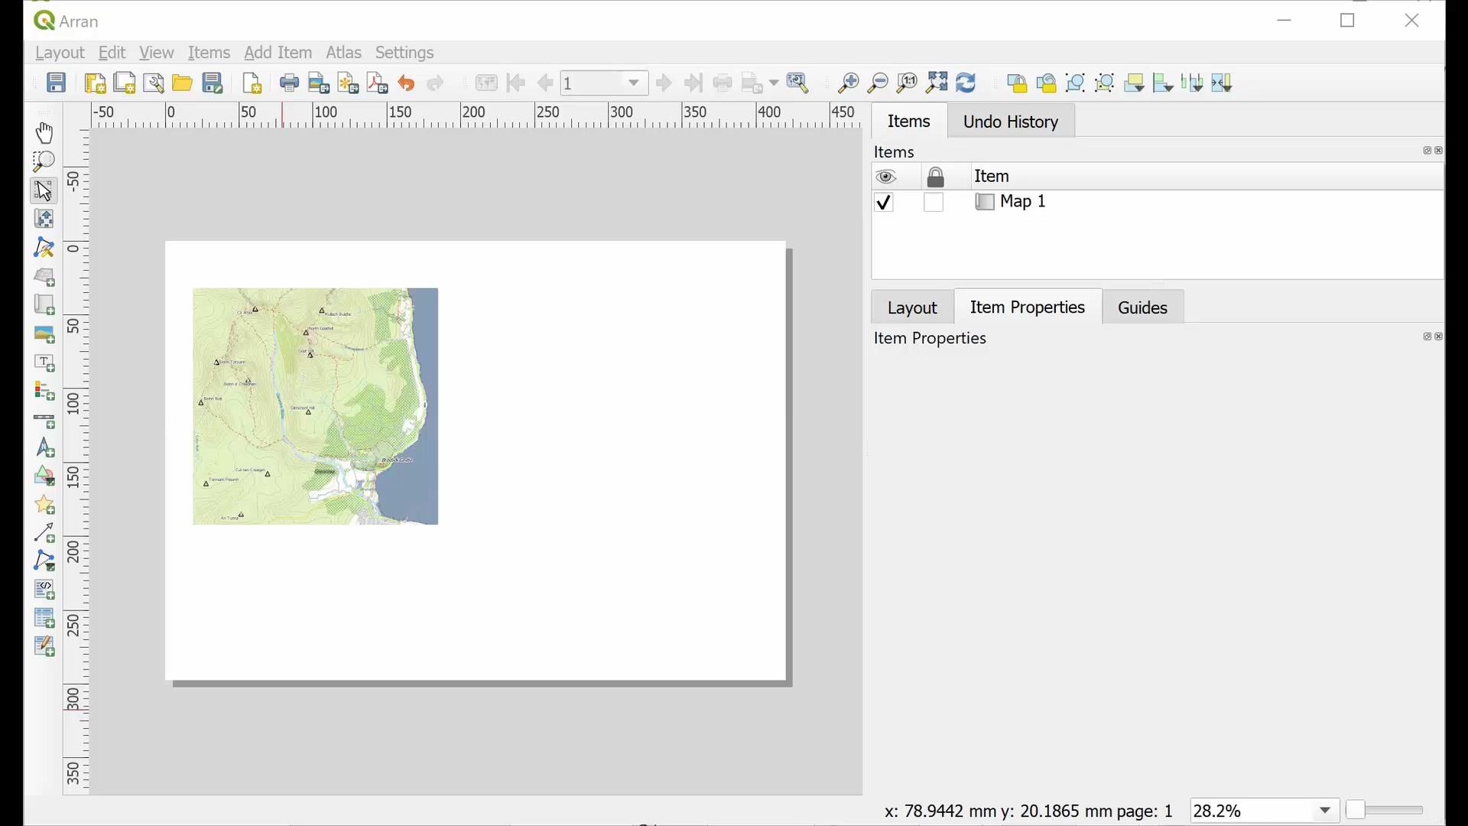
Task: Select the Move Item Content tool
Action: click(44, 219)
